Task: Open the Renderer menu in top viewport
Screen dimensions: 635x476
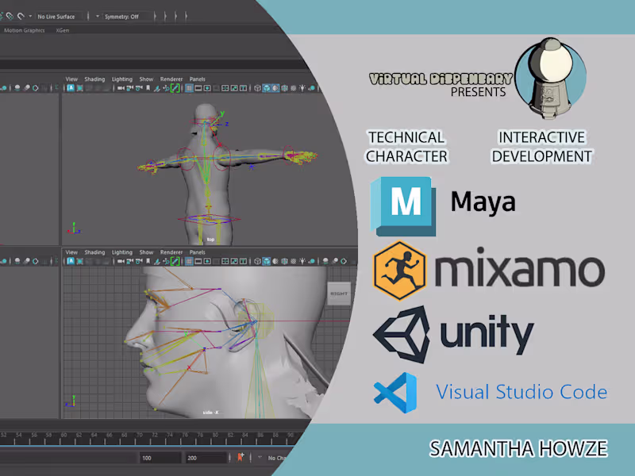Action: [x=171, y=79]
